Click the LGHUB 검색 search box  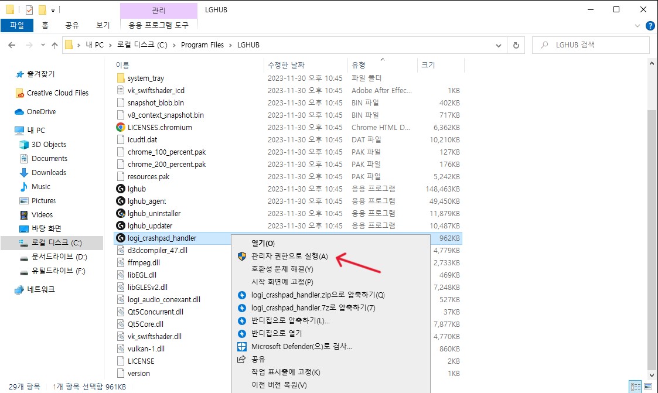[591, 45]
